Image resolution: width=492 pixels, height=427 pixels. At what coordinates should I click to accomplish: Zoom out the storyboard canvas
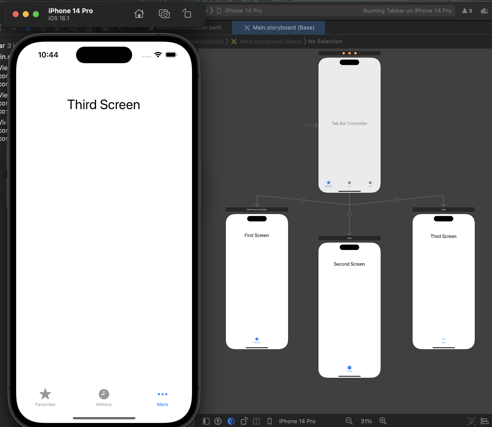[349, 421]
